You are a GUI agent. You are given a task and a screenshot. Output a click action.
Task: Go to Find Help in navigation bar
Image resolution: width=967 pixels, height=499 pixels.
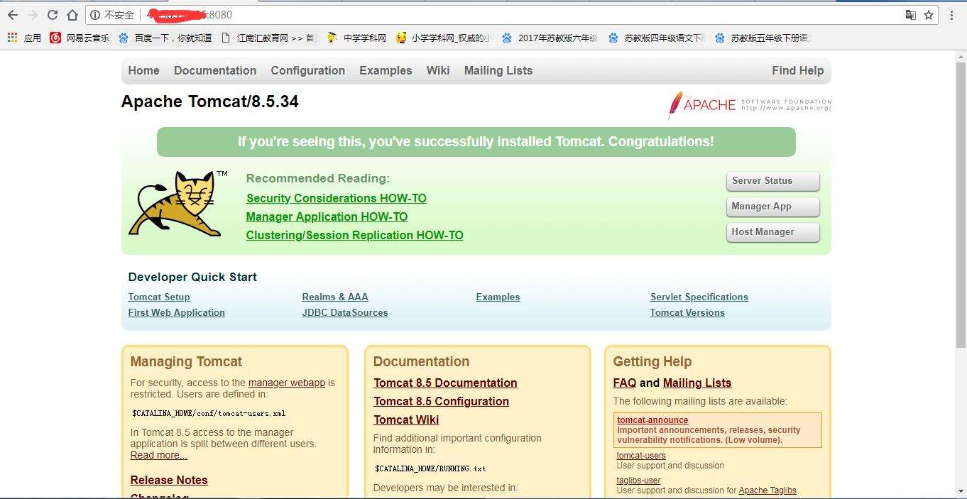pos(797,70)
